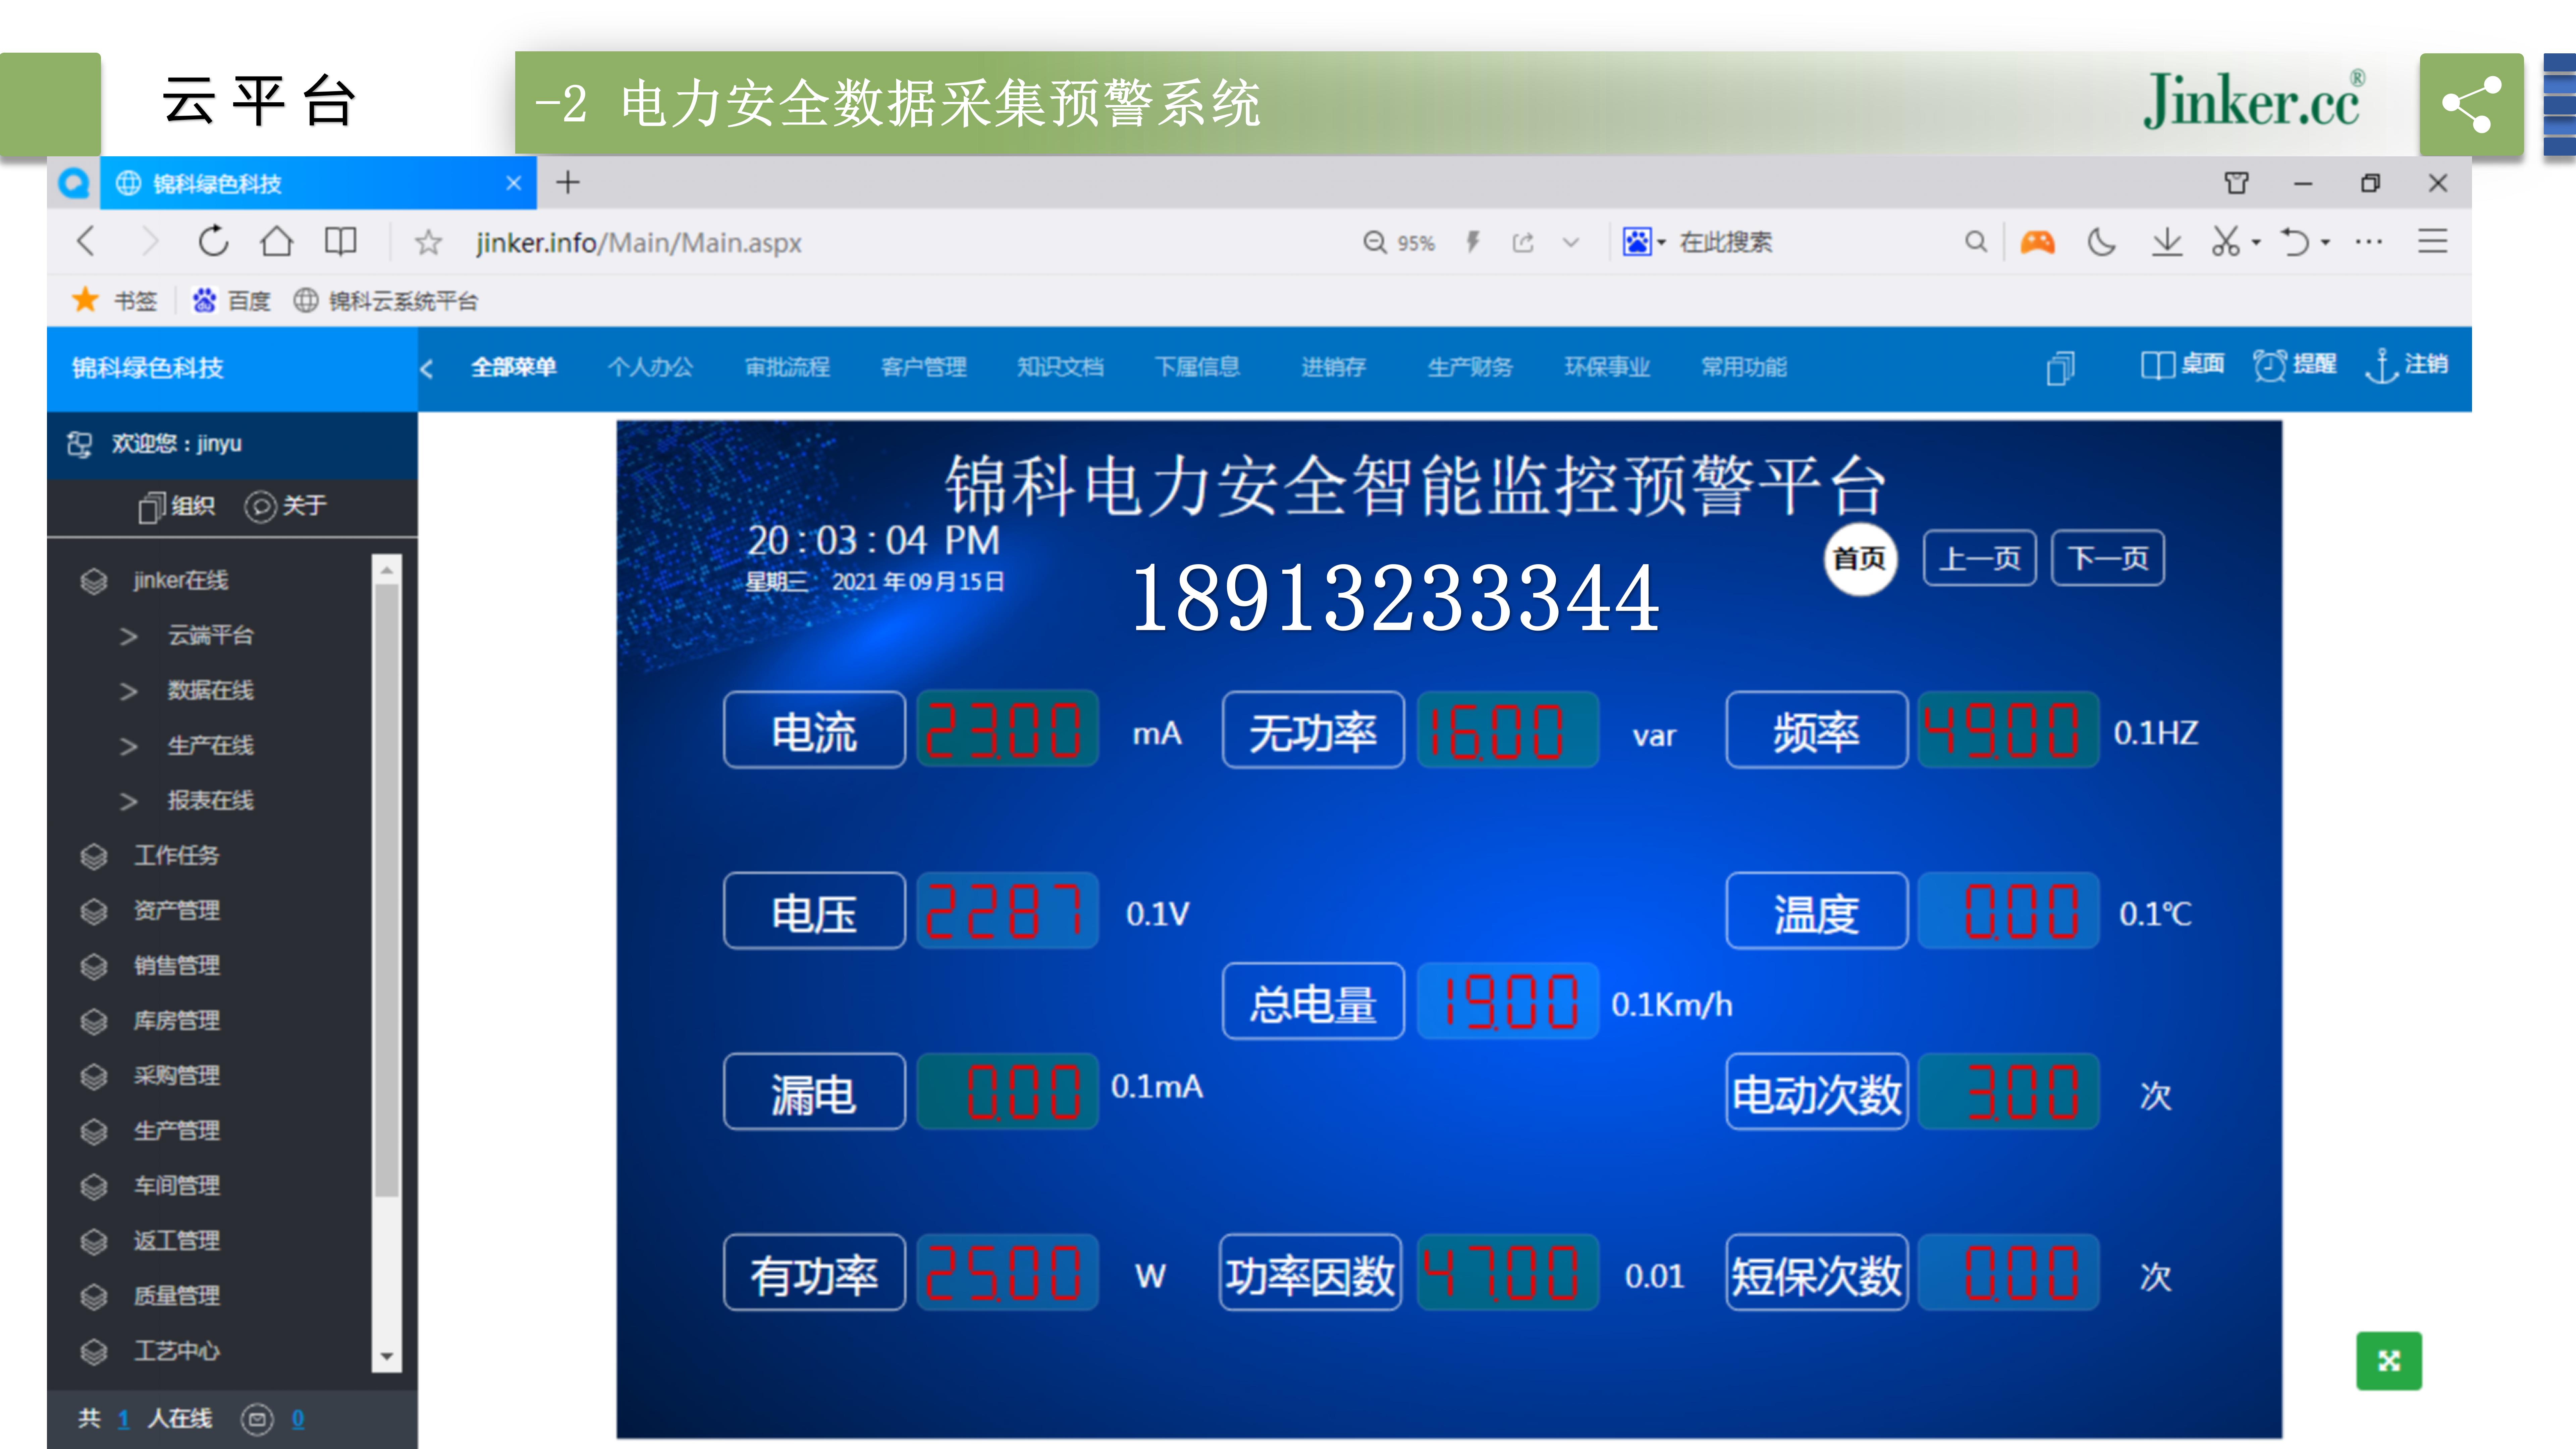Bookmark page with the star icon
The height and width of the screenshot is (1449, 2576).
[428, 242]
